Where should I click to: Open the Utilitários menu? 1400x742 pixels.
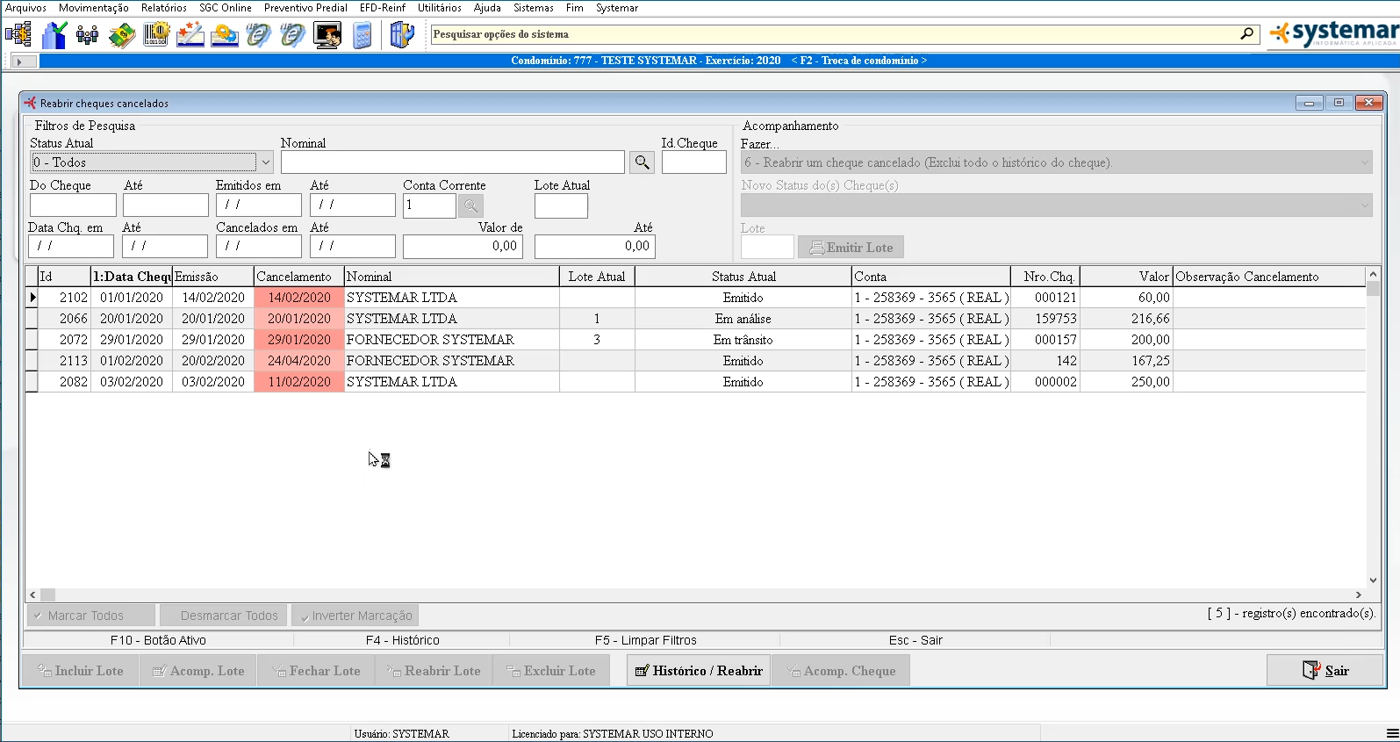click(x=439, y=8)
